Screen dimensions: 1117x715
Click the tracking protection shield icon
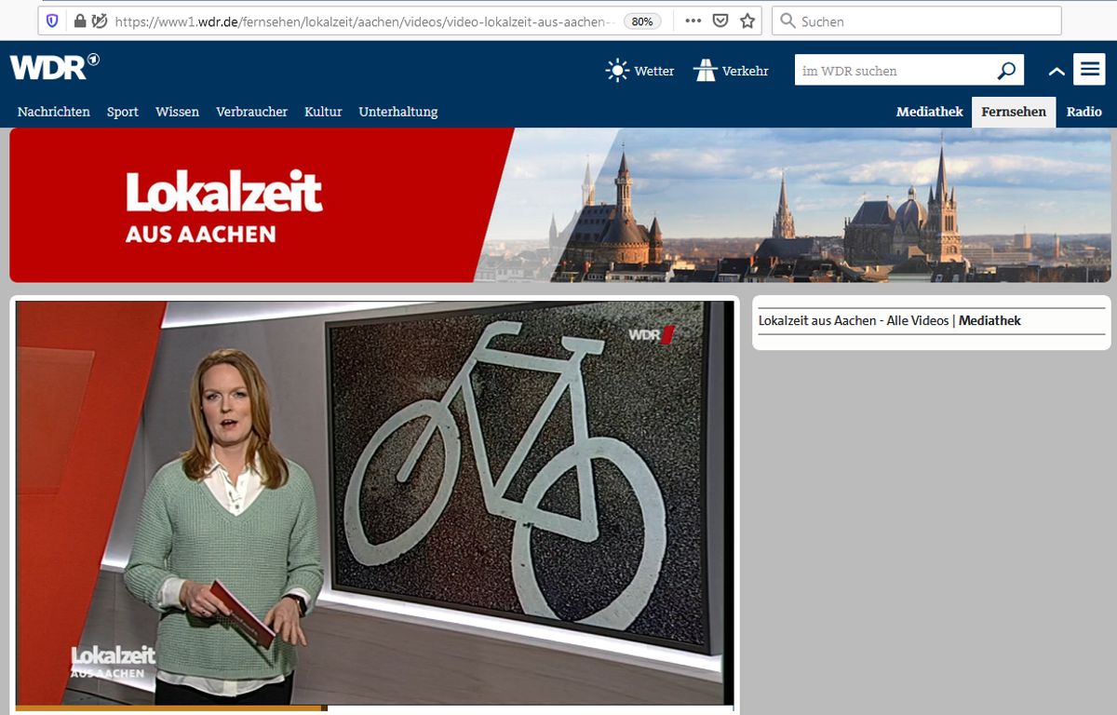coord(52,20)
